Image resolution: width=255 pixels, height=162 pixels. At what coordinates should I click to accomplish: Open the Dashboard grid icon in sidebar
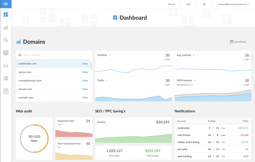point(6,15)
